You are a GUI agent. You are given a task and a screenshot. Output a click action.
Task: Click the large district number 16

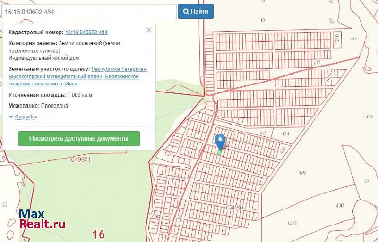(x=98, y=234)
